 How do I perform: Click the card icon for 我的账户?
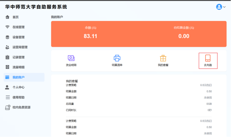click(7, 77)
